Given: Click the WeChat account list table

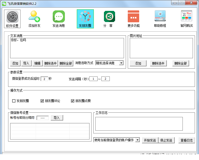Looking at the screenshot, I should (x=50, y=131).
